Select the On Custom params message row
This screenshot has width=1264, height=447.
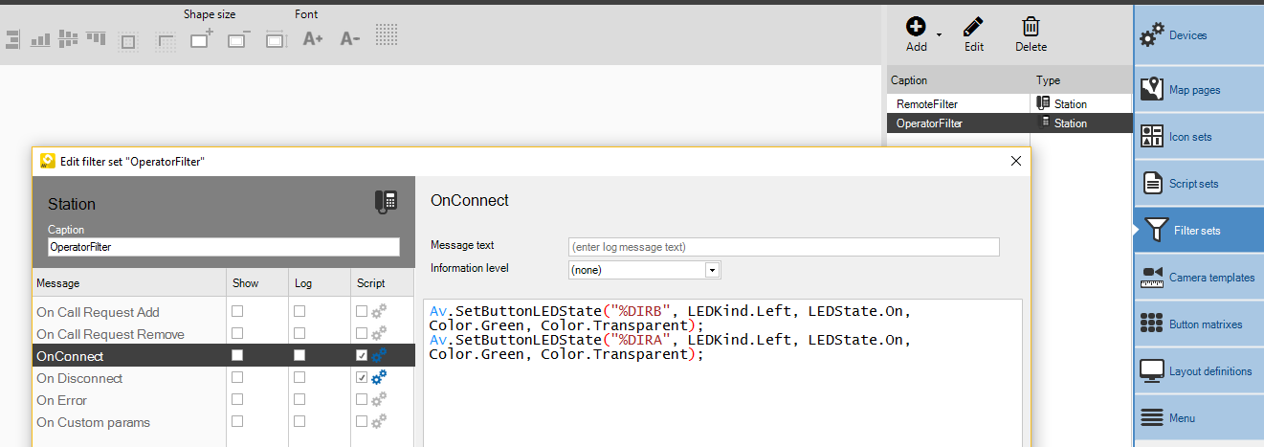point(93,422)
